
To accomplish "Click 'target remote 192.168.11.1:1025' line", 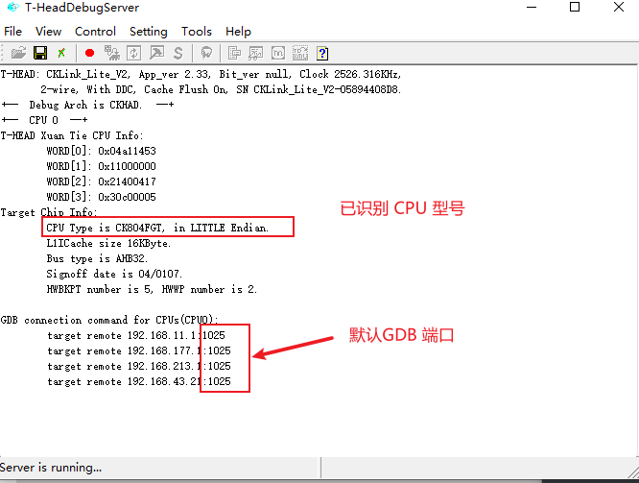I will pos(136,335).
